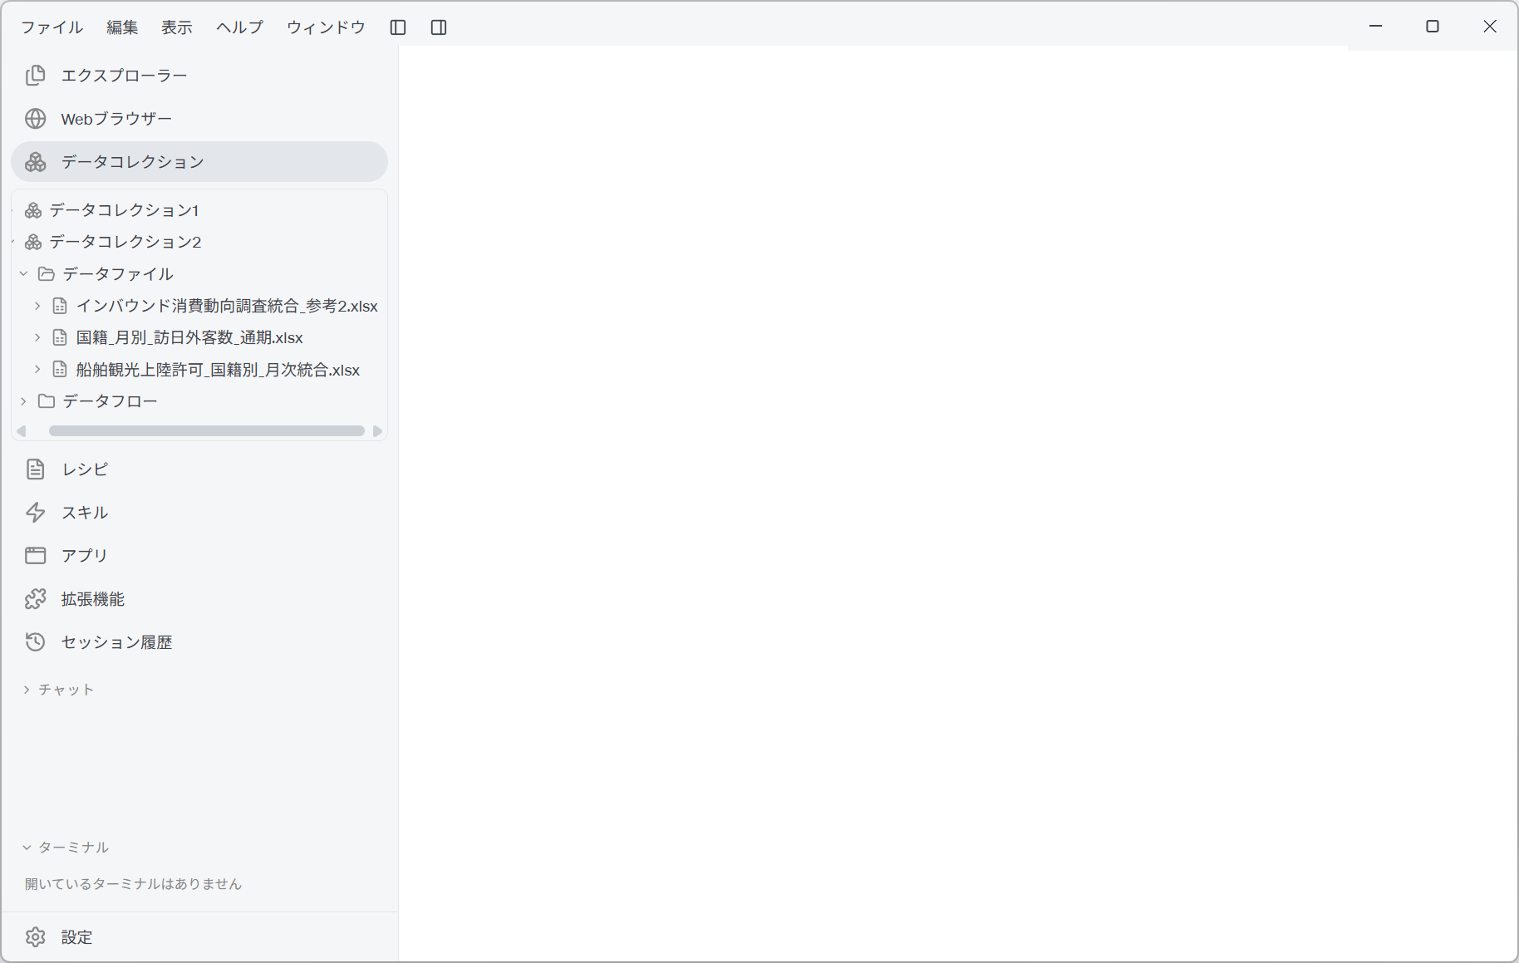Click file icon of 船舶観光上陸許可_国籍別_月次統合.xlsx
This screenshot has height=963, width=1519.
[x=60, y=369]
